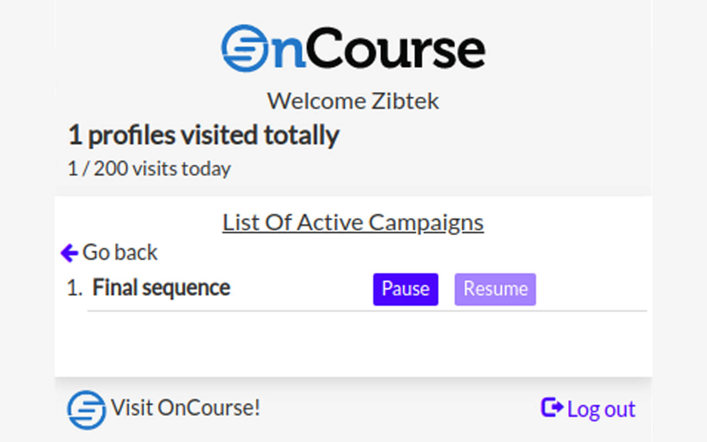Click the Log out door-arrow icon
707x442 pixels.
pos(551,408)
